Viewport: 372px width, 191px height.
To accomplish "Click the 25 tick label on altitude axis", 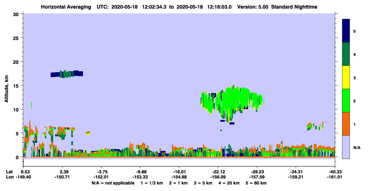I will point(17,38).
